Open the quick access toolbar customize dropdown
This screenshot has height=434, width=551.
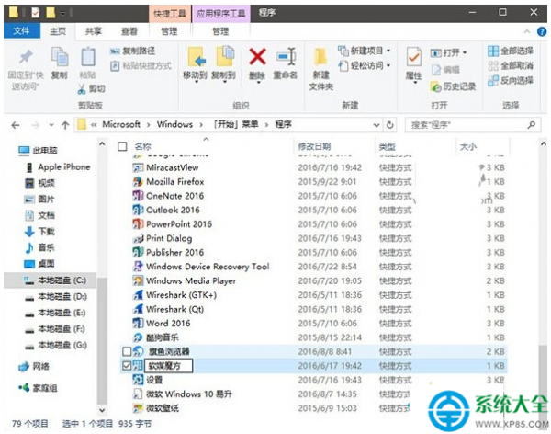coord(62,14)
